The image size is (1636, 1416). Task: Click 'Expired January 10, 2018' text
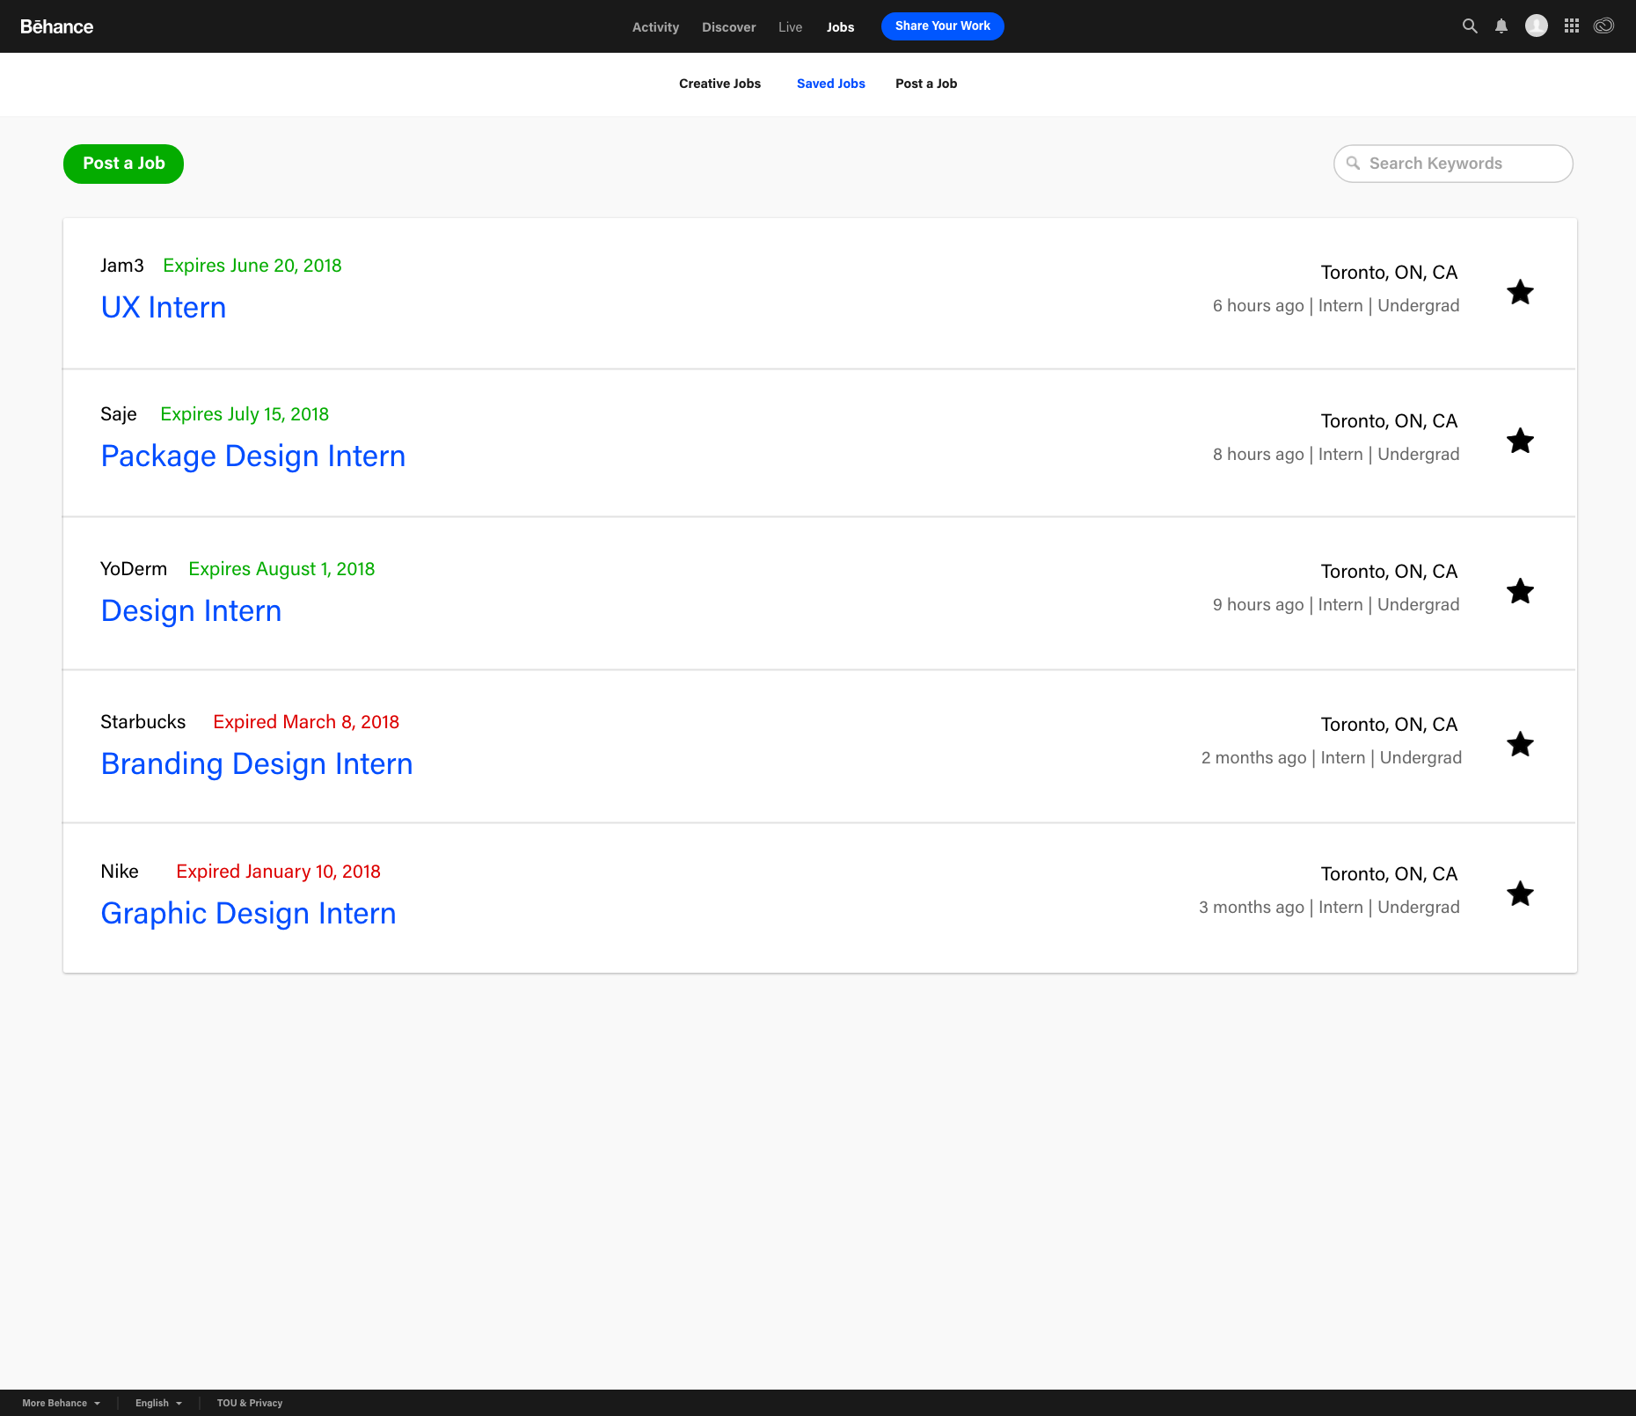click(x=278, y=872)
